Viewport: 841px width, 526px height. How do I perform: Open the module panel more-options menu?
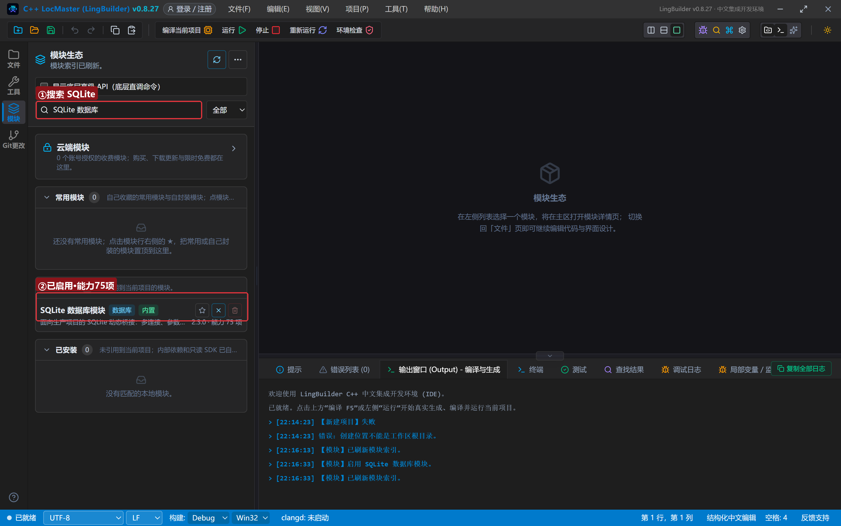[238, 60]
